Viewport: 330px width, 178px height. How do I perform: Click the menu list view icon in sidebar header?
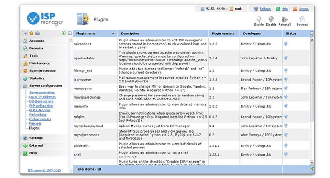pyautogui.click(x=25, y=33)
